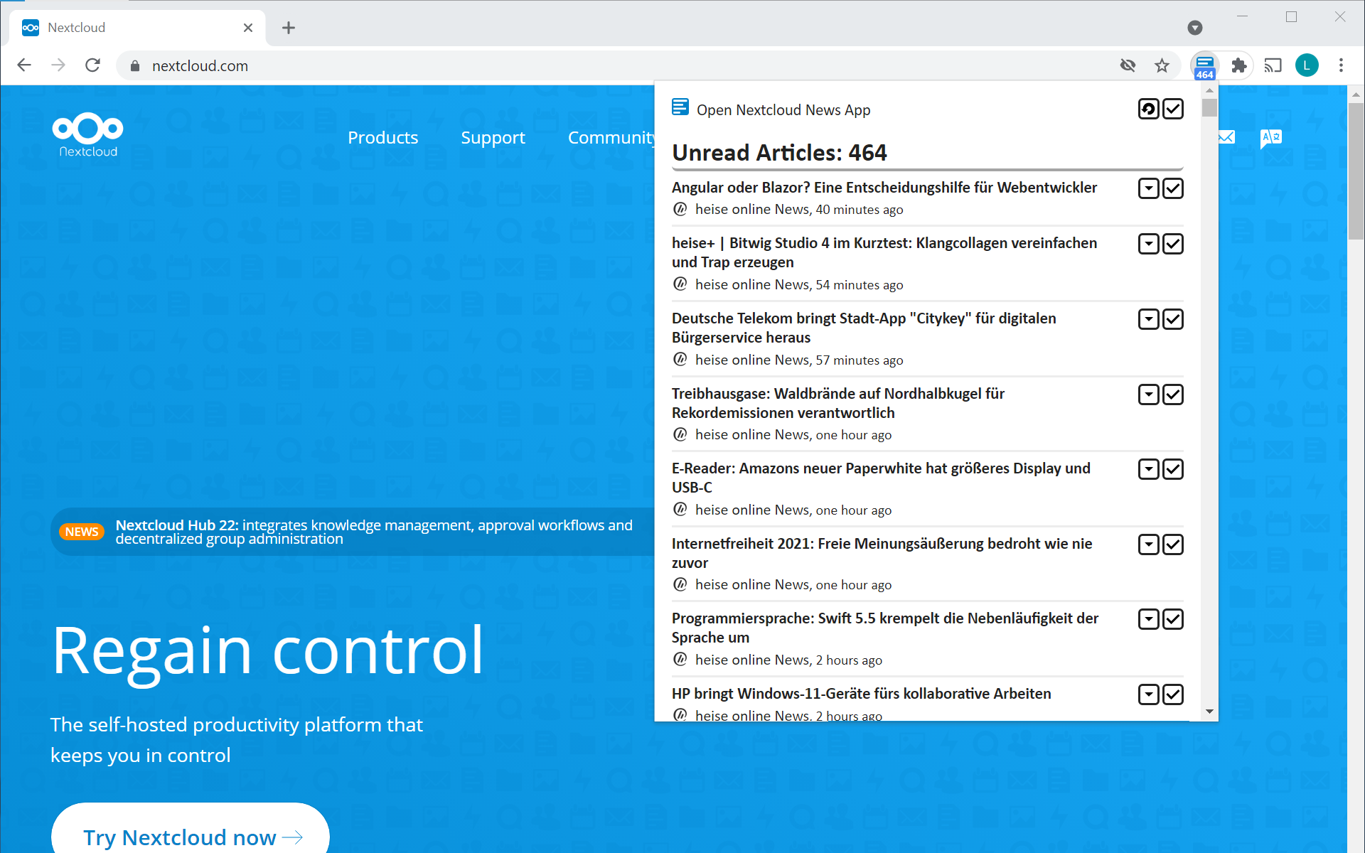Open the 'Angular oder Blazor?' article title link
This screenshot has height=853, width=1365.
coord(884,188)
